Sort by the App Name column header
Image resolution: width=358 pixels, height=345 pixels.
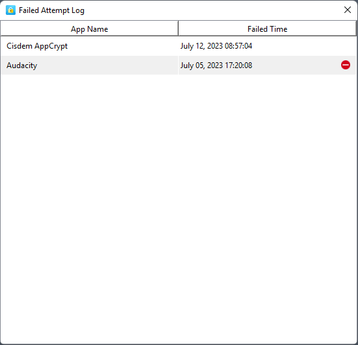89,29
